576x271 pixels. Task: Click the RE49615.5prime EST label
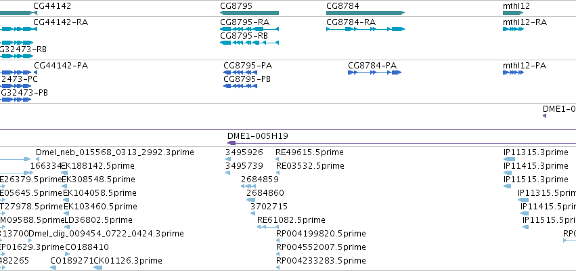pos(310,152)
